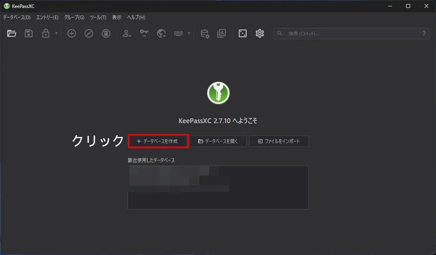Perform Auto-Type with keyboard icon
The image size is (436, 255).
tap(178, 33)
